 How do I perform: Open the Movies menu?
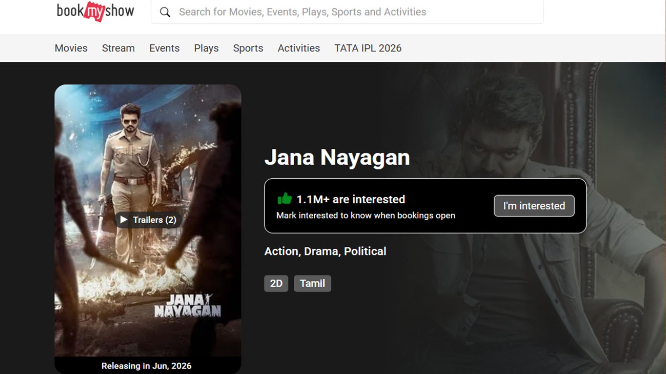pos(71,48)
